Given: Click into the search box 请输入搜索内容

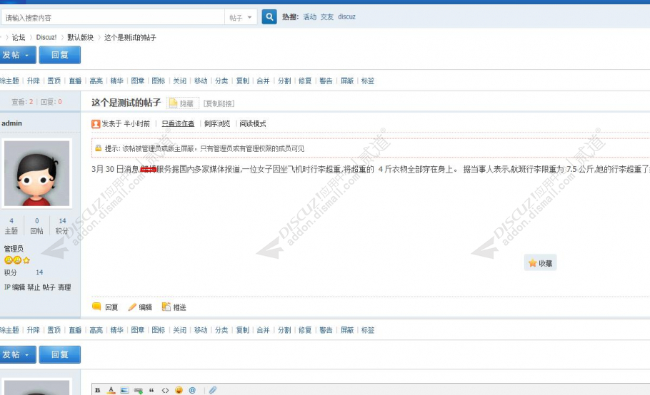Looking at the screenshot, I should (x=113, y=17).
